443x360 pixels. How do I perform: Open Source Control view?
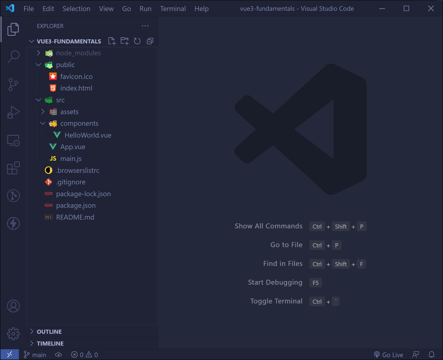13,84
